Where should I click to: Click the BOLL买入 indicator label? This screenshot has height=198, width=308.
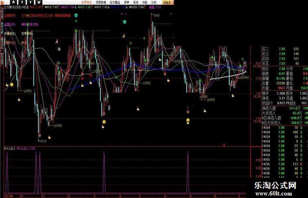click(x=10, y=149)
